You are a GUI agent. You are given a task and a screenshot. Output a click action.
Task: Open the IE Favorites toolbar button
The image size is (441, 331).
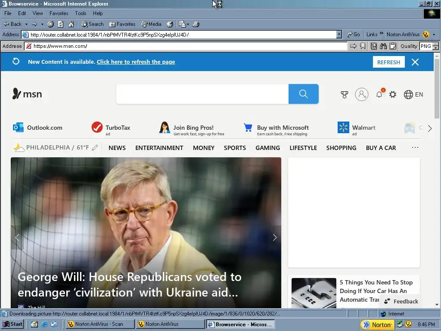pos(122,24)
